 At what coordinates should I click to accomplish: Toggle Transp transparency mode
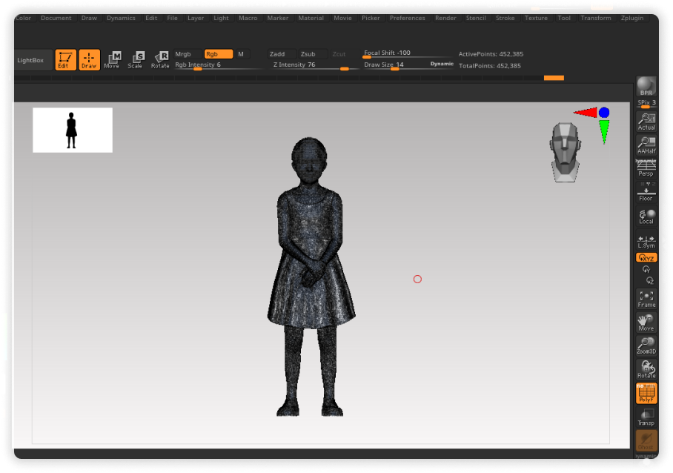tap(646, 417)
